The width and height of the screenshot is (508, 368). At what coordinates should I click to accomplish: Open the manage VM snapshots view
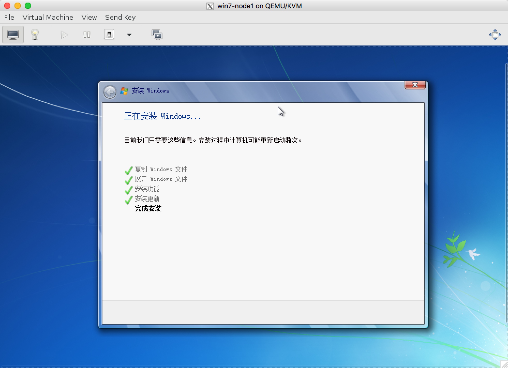157,35
